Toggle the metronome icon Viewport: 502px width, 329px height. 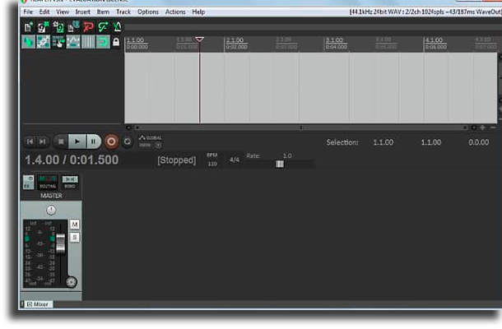[117, 27]
